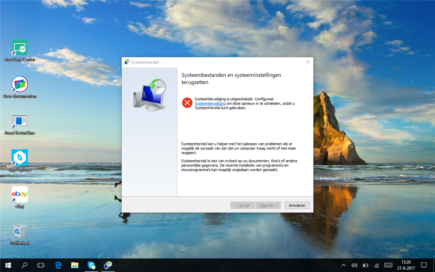Click the Systeembeveiliging link

pyautogui.click(x=210, y=104)
